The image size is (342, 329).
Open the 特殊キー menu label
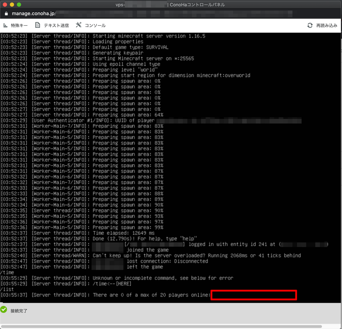[x=19, y=25]
